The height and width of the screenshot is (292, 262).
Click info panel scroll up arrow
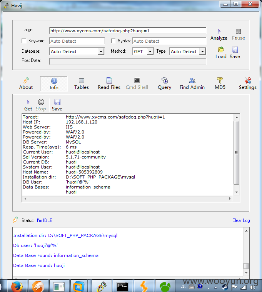[237, 117]
